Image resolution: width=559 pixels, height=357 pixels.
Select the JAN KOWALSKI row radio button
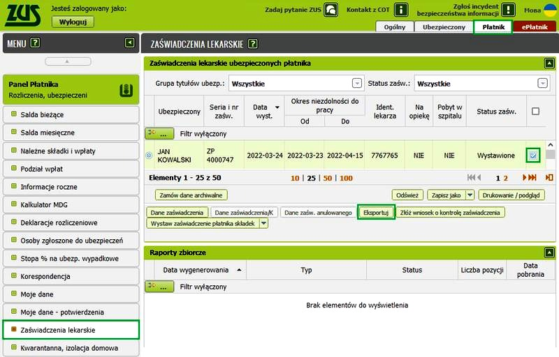149,155
